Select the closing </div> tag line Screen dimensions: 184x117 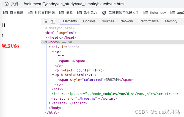(x=57, y=89)
